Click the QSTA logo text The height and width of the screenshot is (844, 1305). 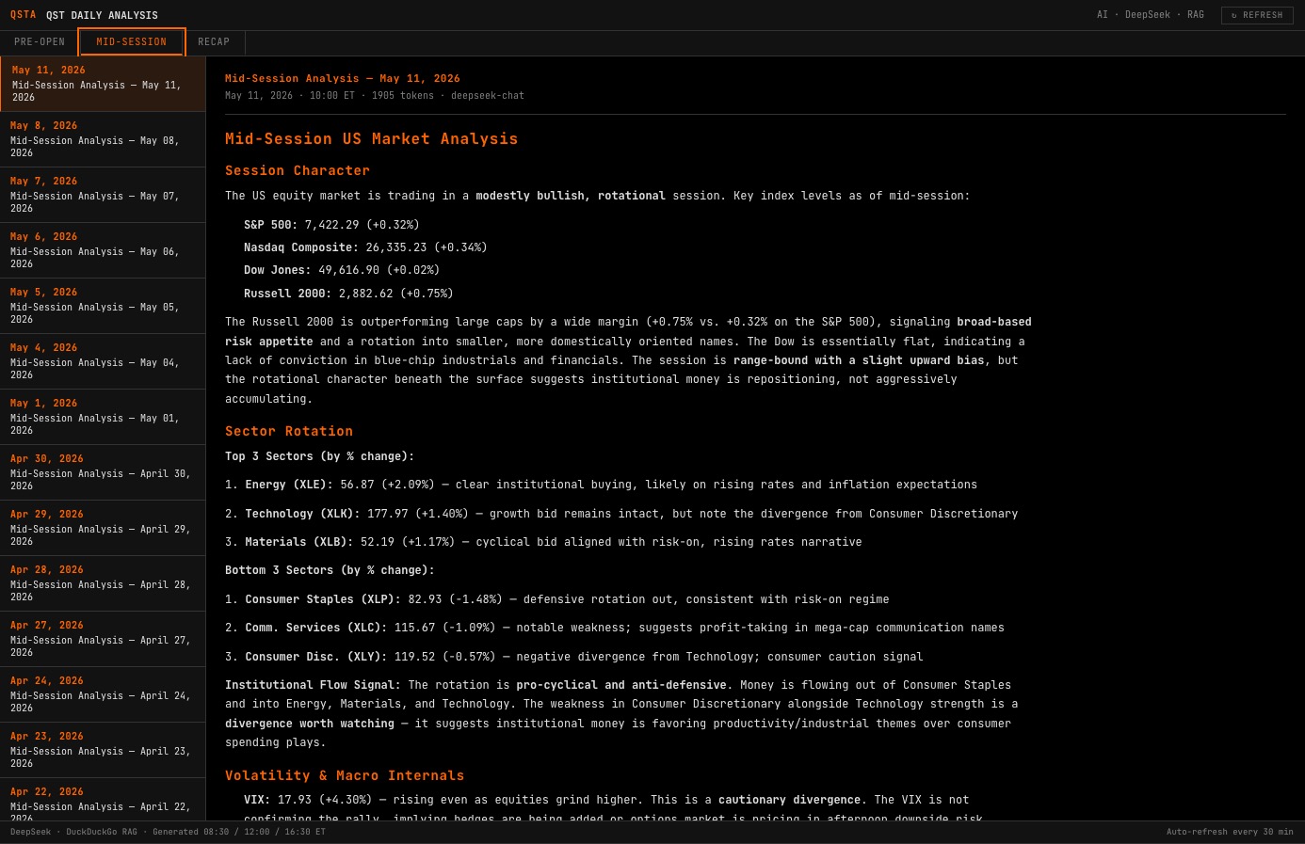[x=24, y=15]
